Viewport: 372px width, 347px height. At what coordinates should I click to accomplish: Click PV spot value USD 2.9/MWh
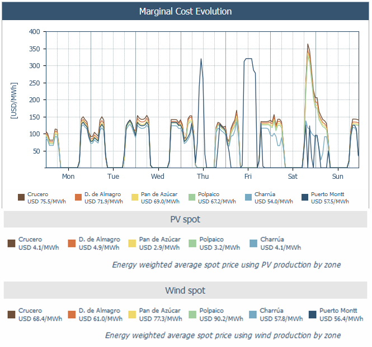(159, 248)
